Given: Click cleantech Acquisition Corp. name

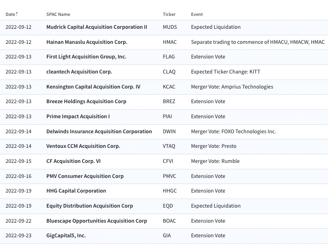Looking at the screenshot, I should click(79, 72).
